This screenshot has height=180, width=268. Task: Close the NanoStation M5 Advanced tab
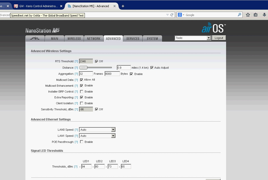click(115, 6)
